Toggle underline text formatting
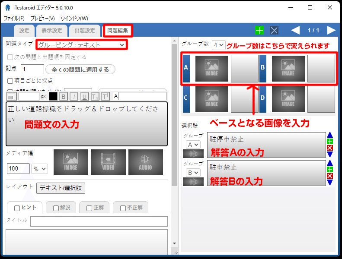Image resolution: width=342 pixels, height=259 pixels. pyautogui.click(x=84, y=96)
